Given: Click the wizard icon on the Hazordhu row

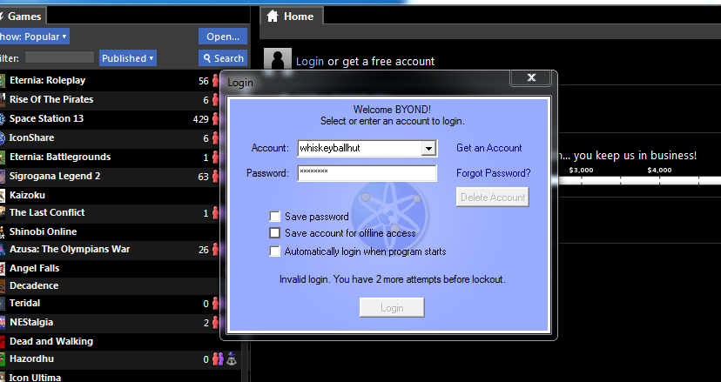Looking at the screenshot, I should (x=232, y=359).
